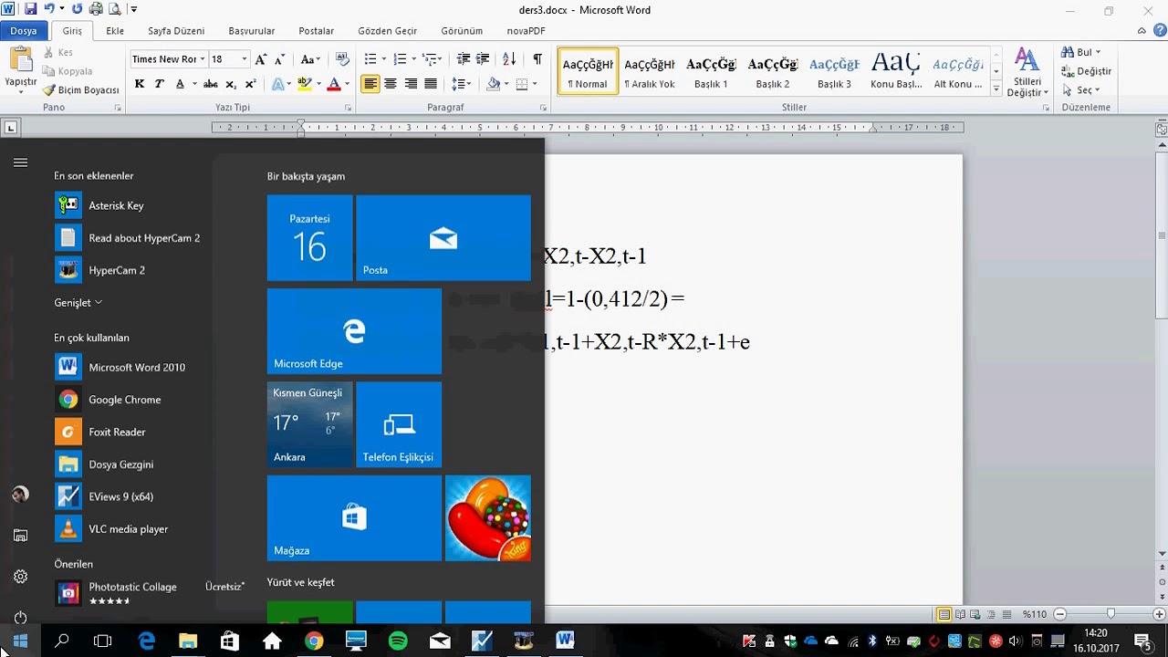Open Bul (Find) dropdown arrow

click(1098, 53)
